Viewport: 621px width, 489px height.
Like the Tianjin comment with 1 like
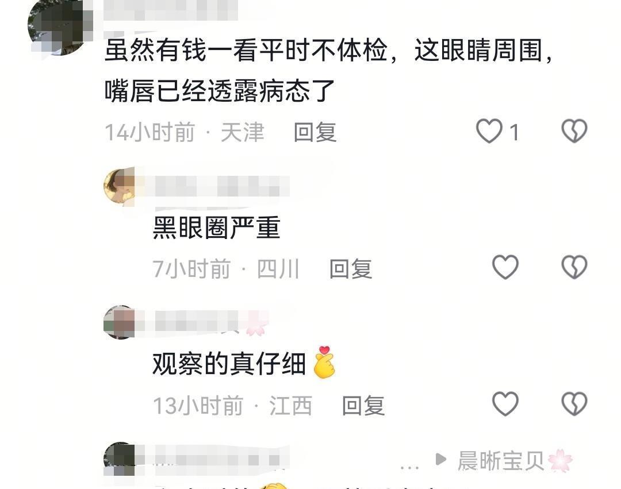tap(489, 131)
